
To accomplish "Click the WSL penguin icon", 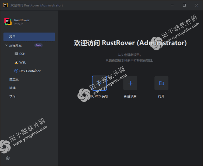I will (x=16, y=62).
